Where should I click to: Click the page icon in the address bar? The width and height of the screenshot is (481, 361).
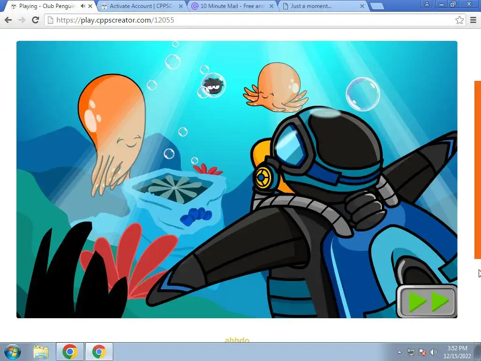51,20
